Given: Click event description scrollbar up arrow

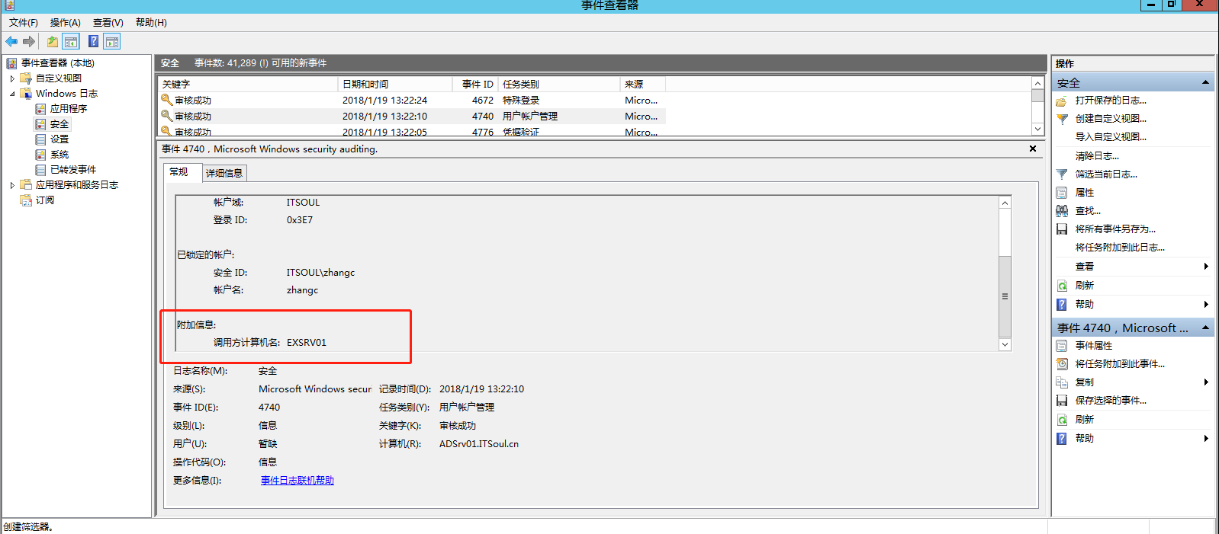Looking at the screenshot, I should point(1005,203).
